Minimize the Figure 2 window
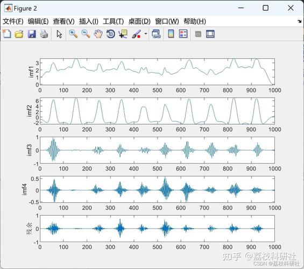 tap(241, 8)
